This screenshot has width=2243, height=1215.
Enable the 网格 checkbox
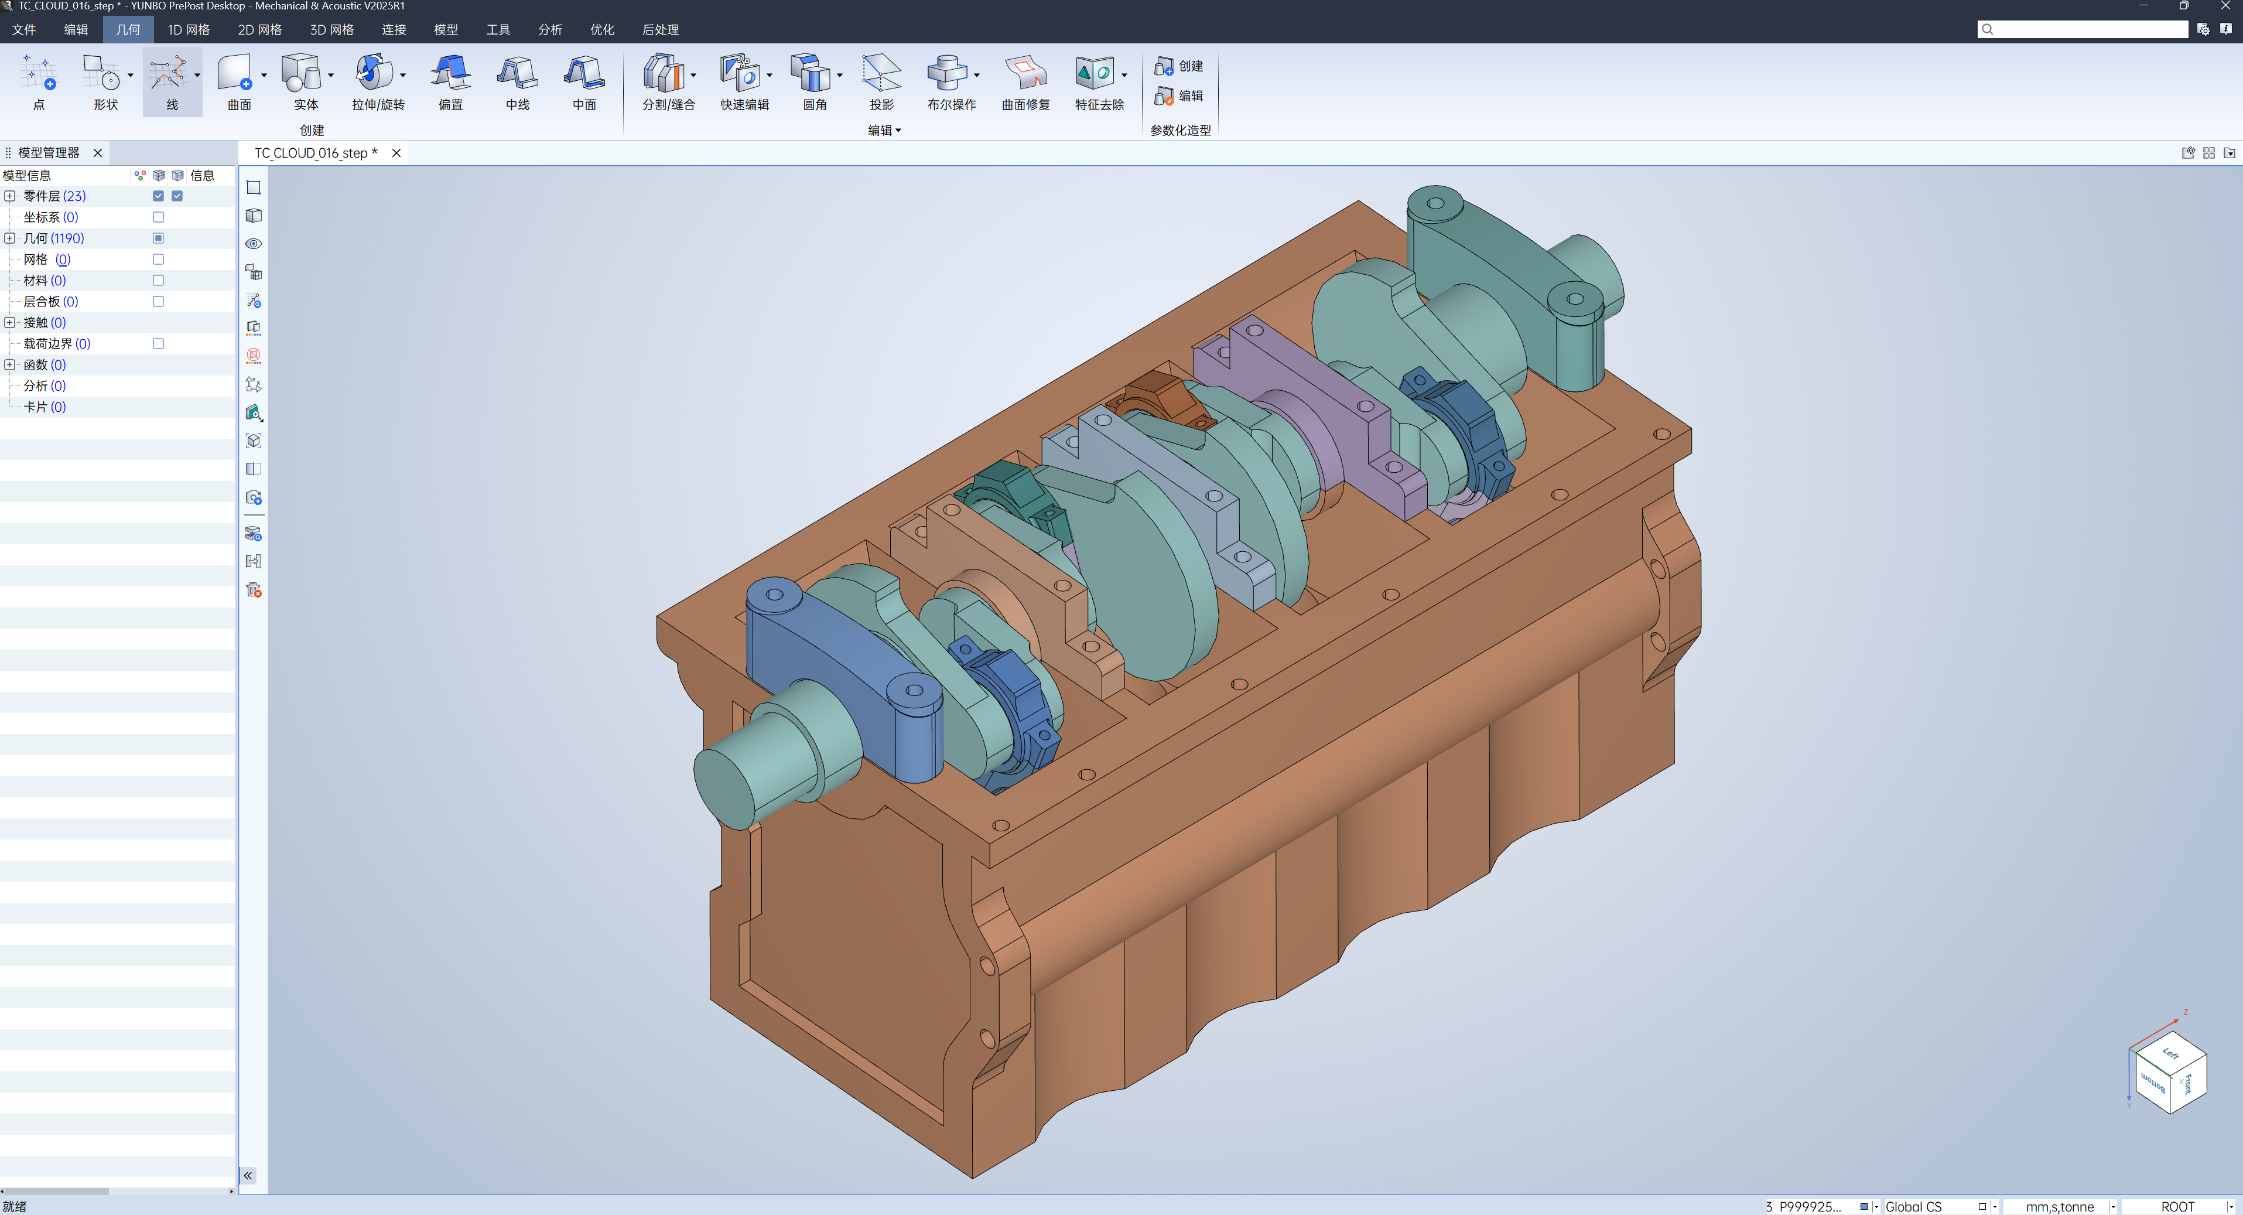coord(159,259)
